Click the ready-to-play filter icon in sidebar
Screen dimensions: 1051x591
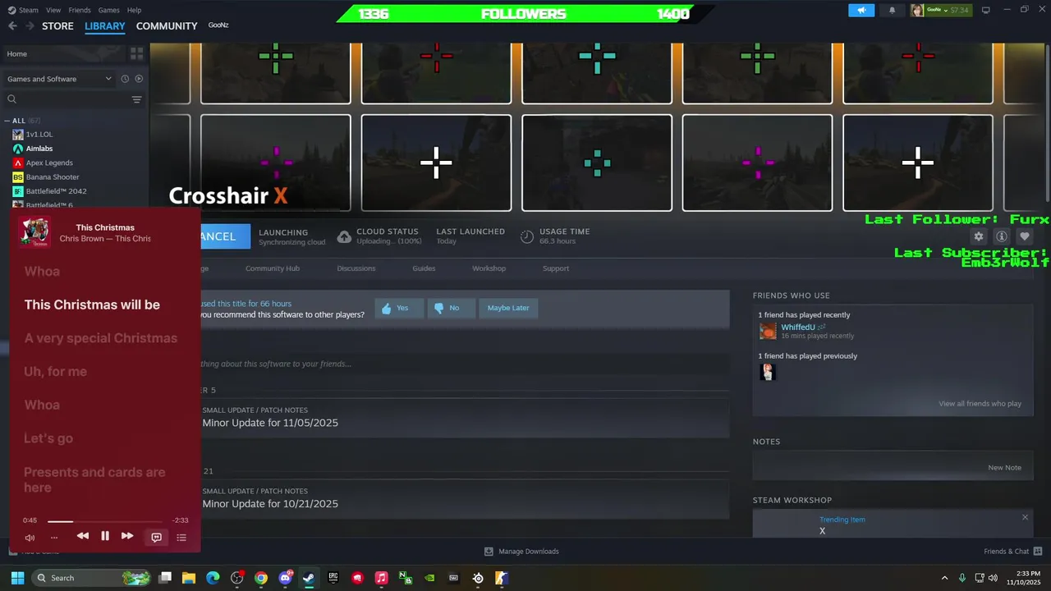tap(139, 79)
